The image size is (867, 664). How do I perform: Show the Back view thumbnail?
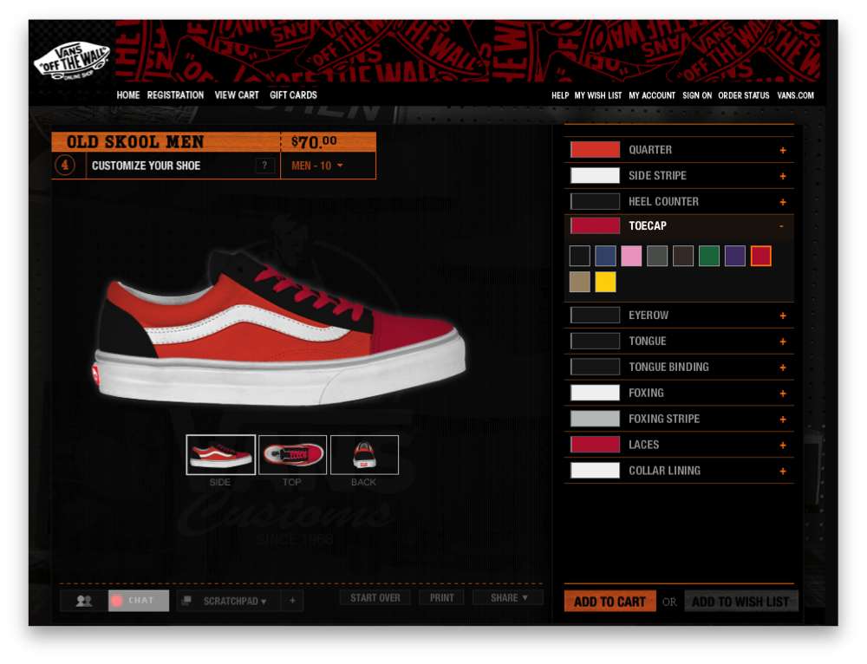coord(364,455)
